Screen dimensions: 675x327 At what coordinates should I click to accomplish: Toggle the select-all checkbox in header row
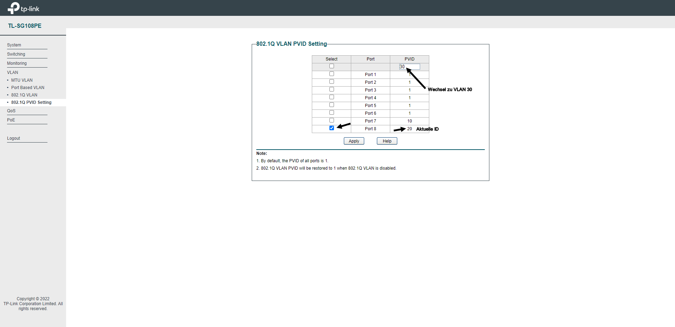click(332, 66)
